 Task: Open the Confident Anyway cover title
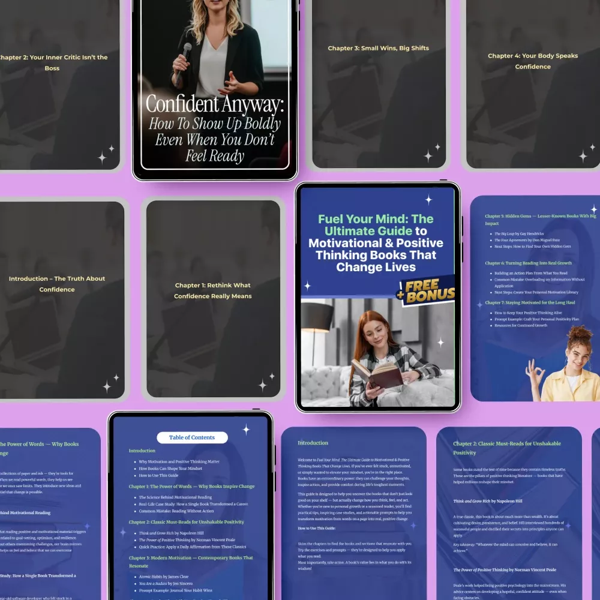coord(215,128)
